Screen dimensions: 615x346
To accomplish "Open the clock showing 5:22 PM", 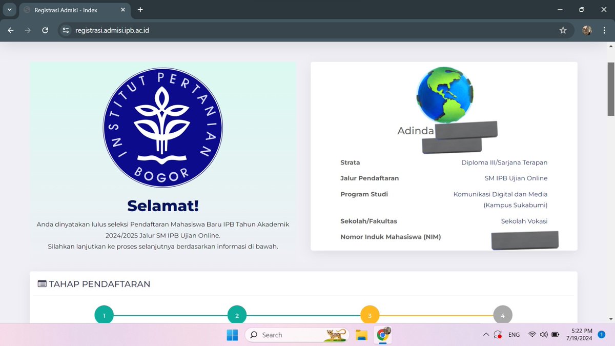I will pyautogui.click(x=581, y=335).
